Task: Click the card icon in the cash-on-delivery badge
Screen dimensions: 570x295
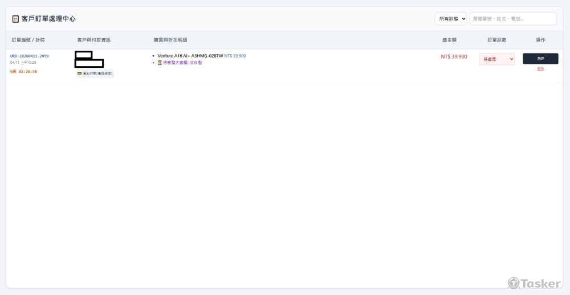Action: [80, 73]
